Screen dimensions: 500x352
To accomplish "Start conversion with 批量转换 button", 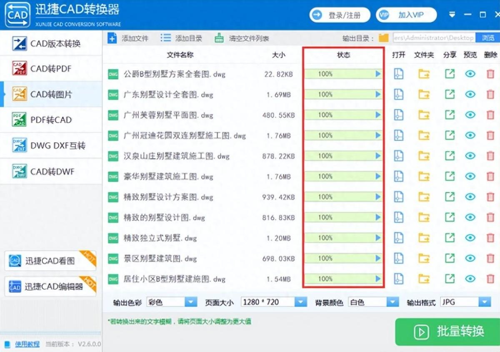I will click(x=448, y=332).
